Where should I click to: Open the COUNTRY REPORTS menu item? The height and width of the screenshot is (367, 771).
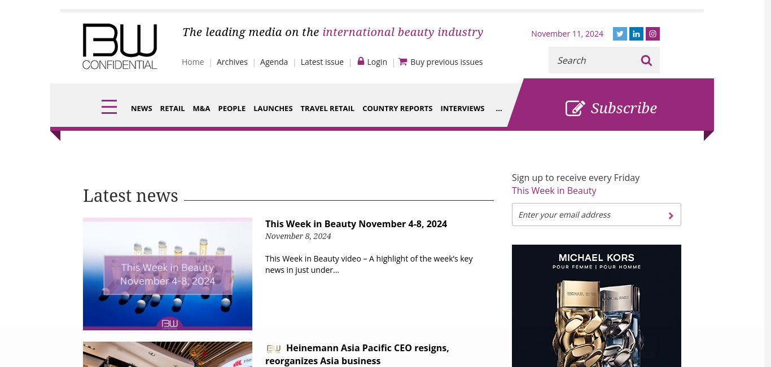click(x=397, y=108)
